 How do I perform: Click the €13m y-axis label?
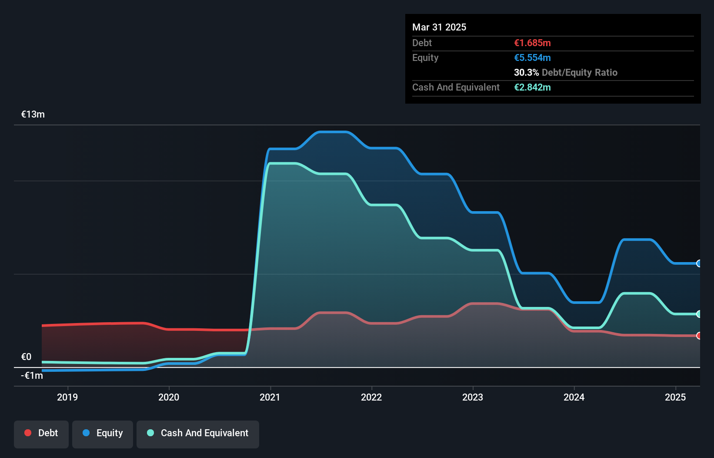[32, 114]
